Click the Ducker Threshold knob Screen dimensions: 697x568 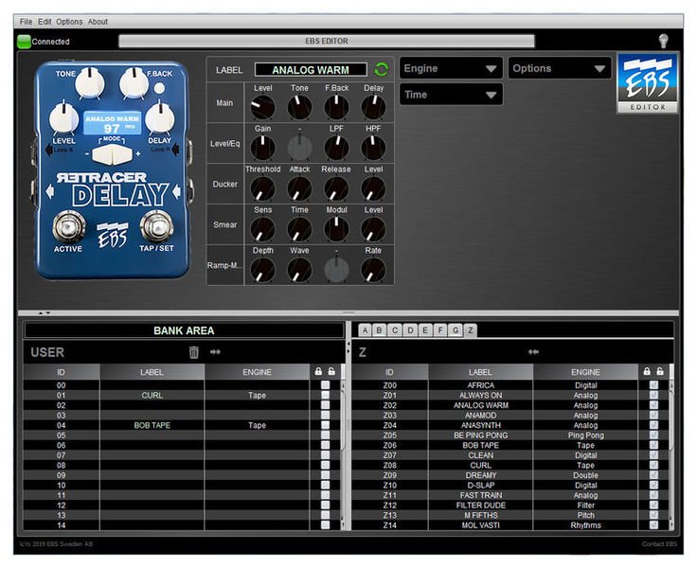pos(262,189)
